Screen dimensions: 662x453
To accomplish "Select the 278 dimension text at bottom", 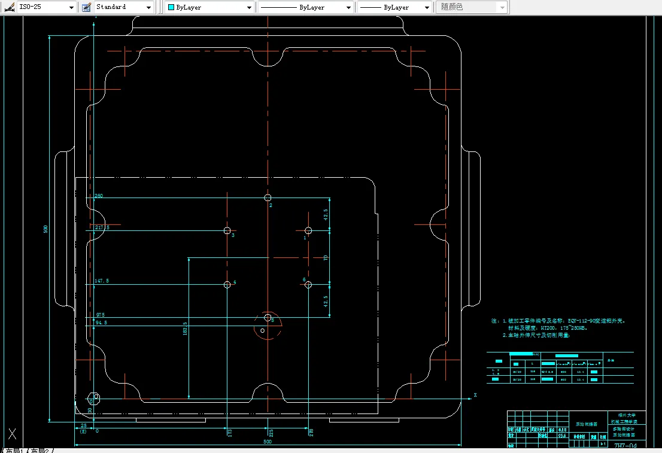I will 311,432.
